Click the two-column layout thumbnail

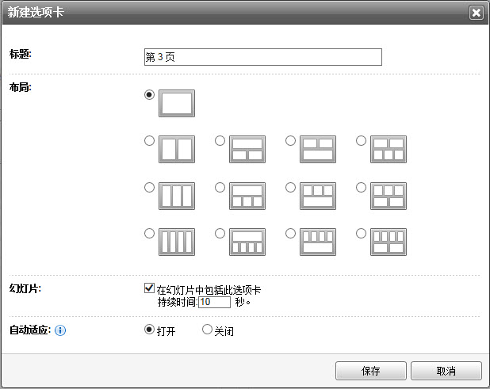click(177, 149)
